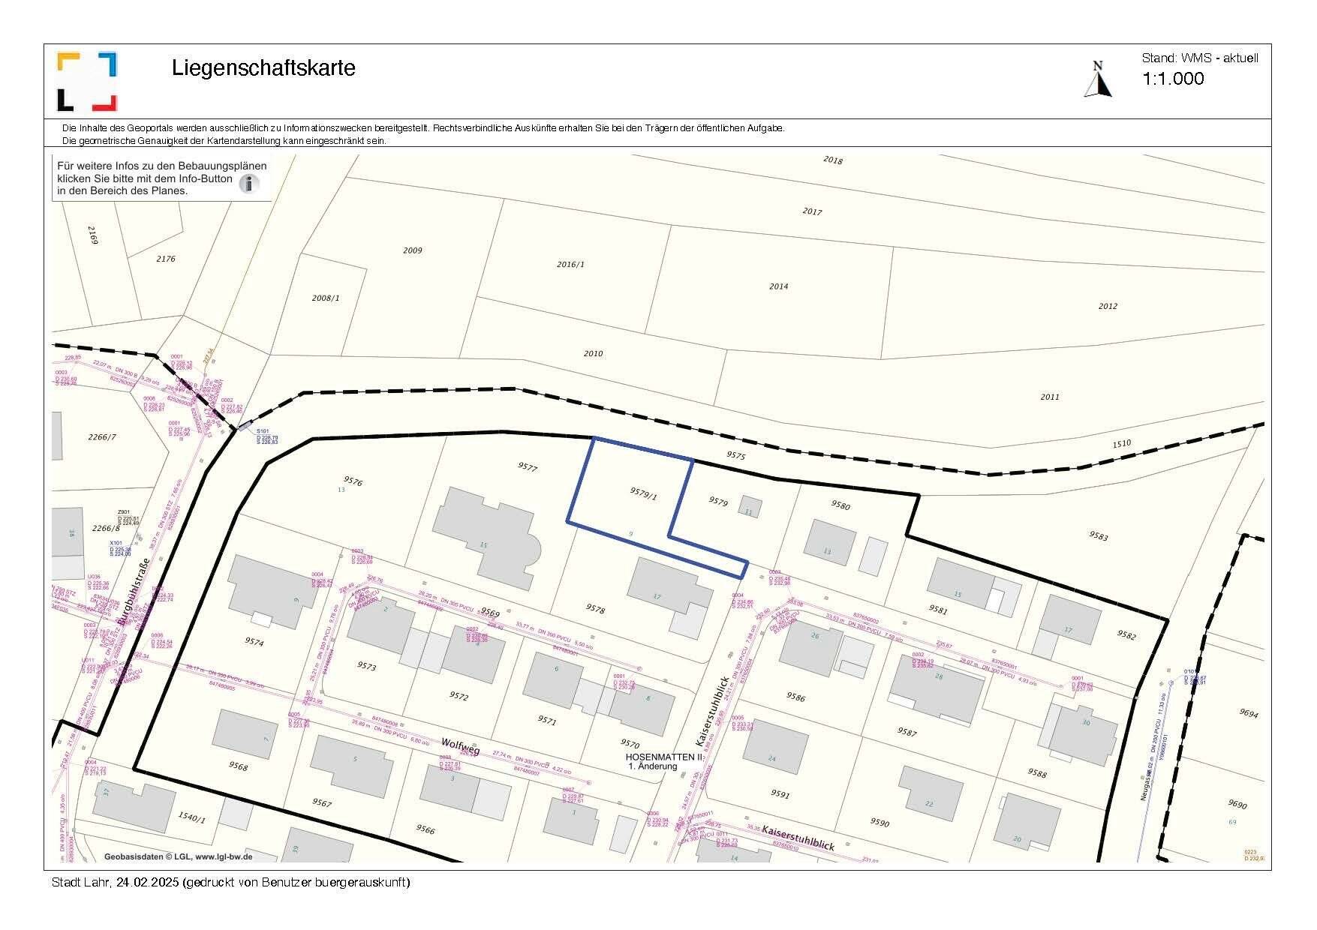Click the Liegenschaftskarte title text
This screenshot has height=930, width=1317.
tap(263, 68)
